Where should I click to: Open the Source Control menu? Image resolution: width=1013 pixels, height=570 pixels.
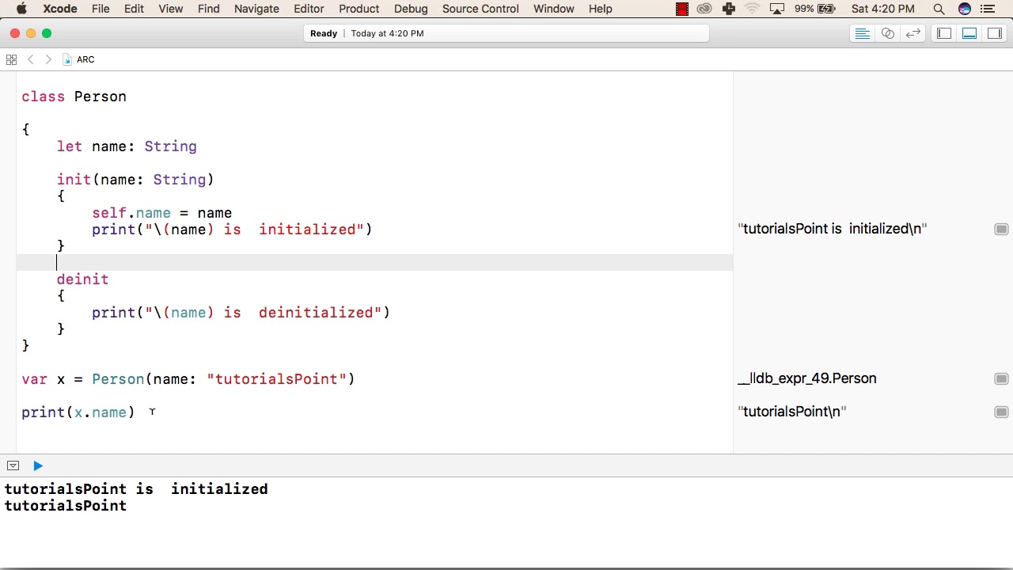(480, 9)
